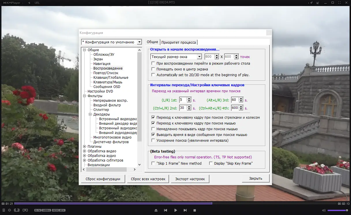The image size is (351, 215).
Task: Start playback with the play button
Action: tap(175, 210)
